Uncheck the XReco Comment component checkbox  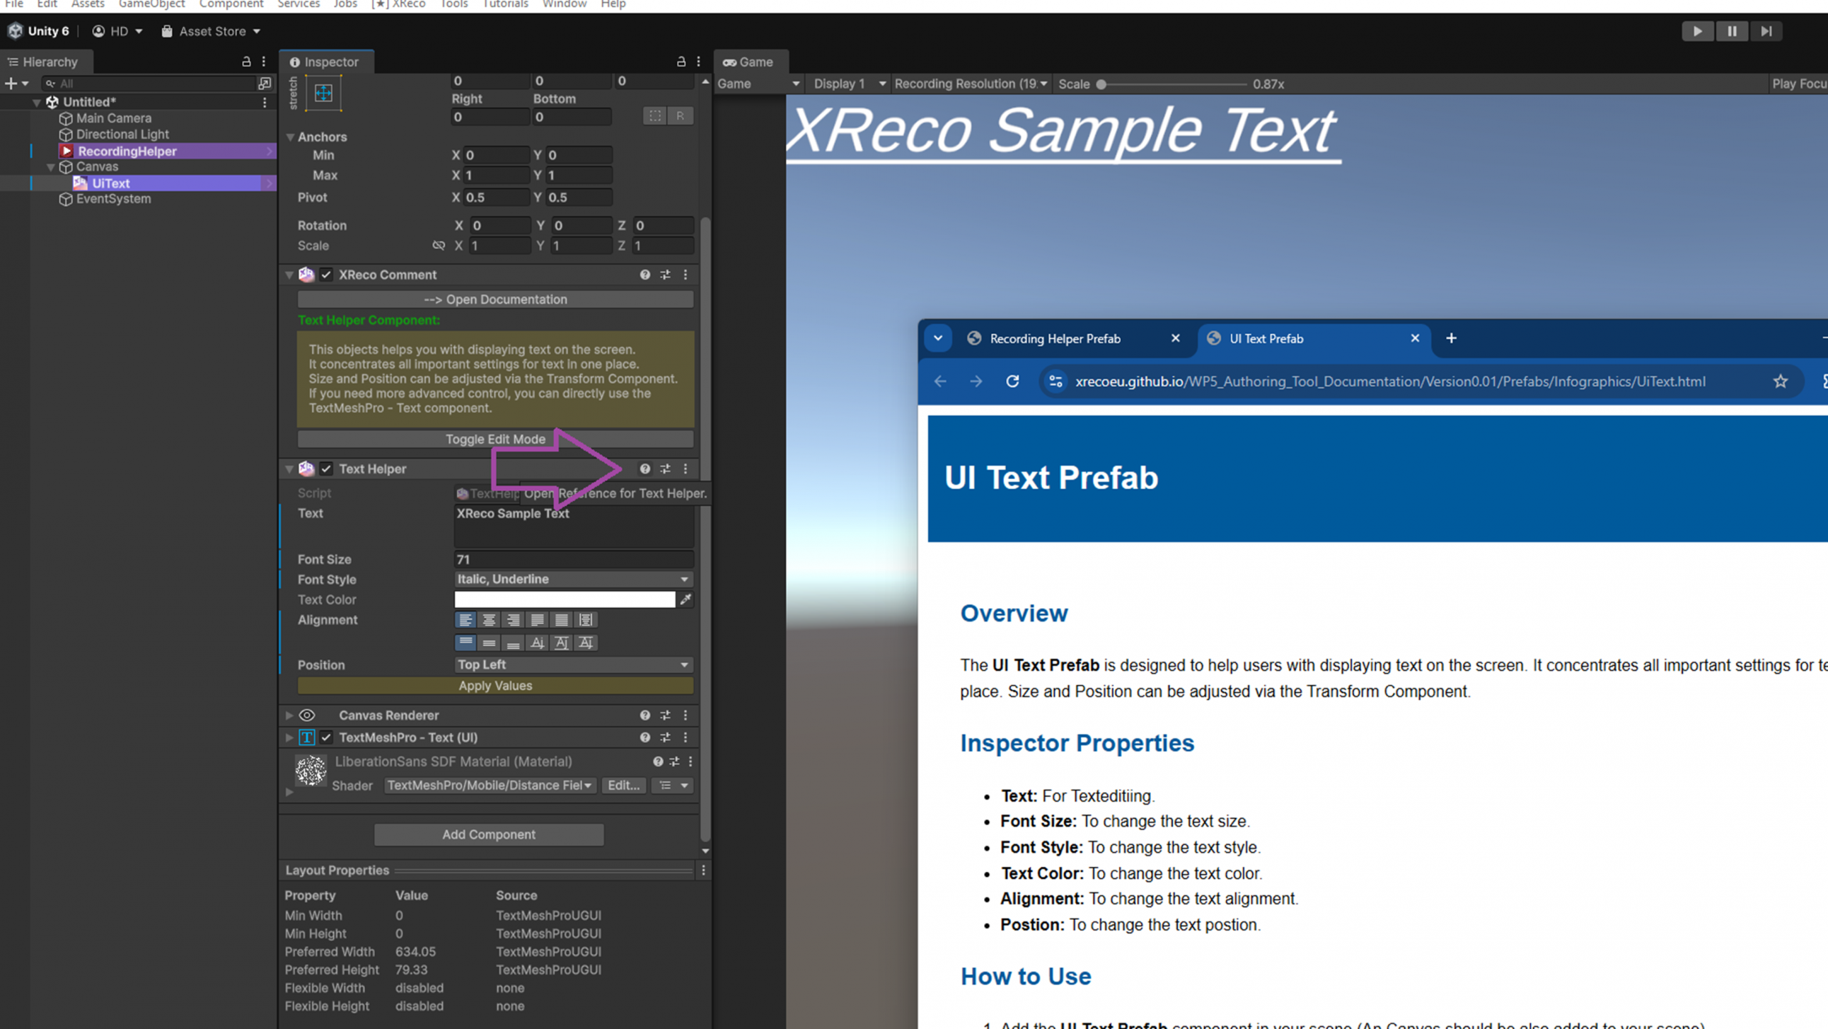tap(326, 275)
